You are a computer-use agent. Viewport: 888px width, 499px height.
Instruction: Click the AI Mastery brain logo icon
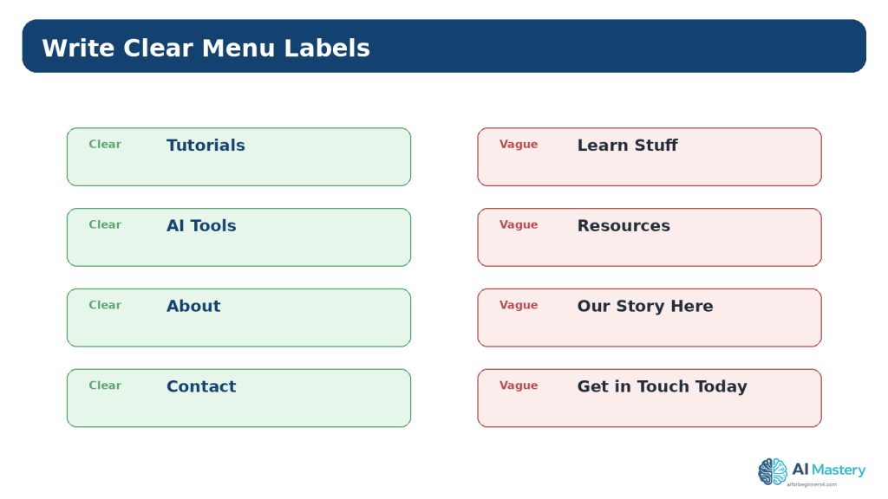[x=773, y=471]
